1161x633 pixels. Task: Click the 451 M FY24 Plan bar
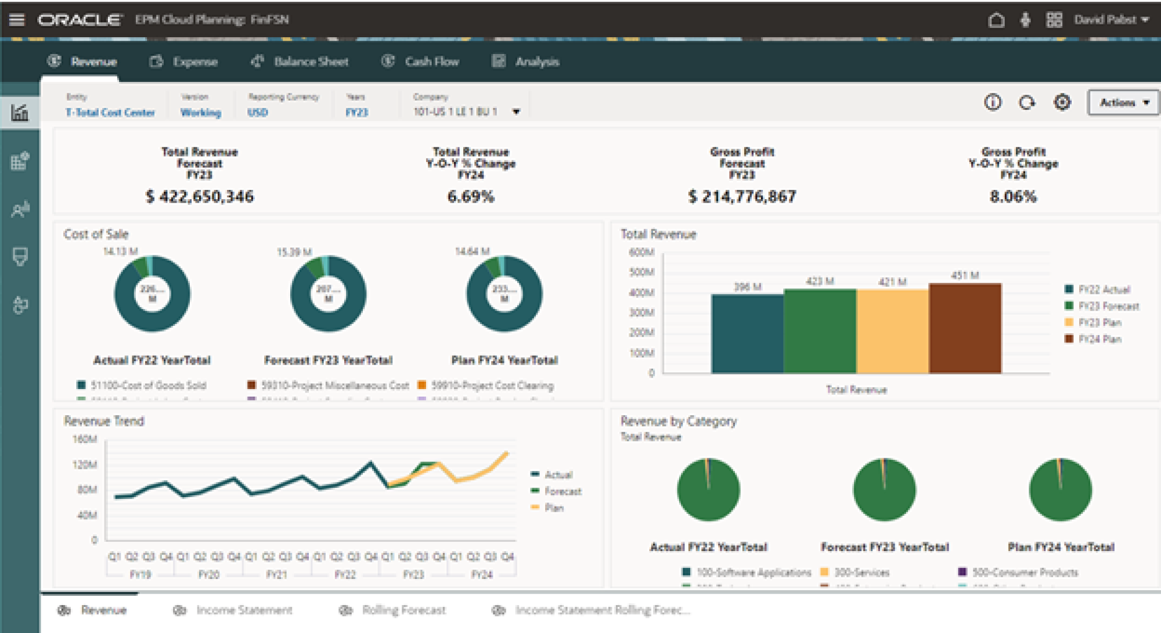[x=965, y=328]
